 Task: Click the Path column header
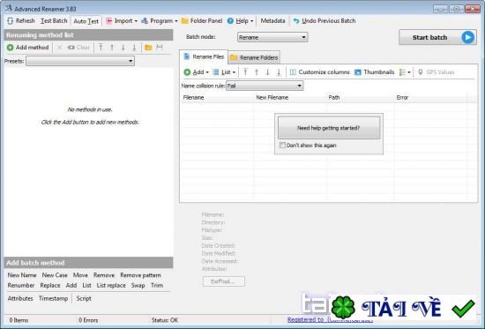pyautogui.click(x=361, y=98)
